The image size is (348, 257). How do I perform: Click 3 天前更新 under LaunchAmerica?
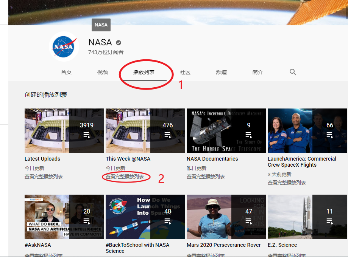click(x=279, y=174)
